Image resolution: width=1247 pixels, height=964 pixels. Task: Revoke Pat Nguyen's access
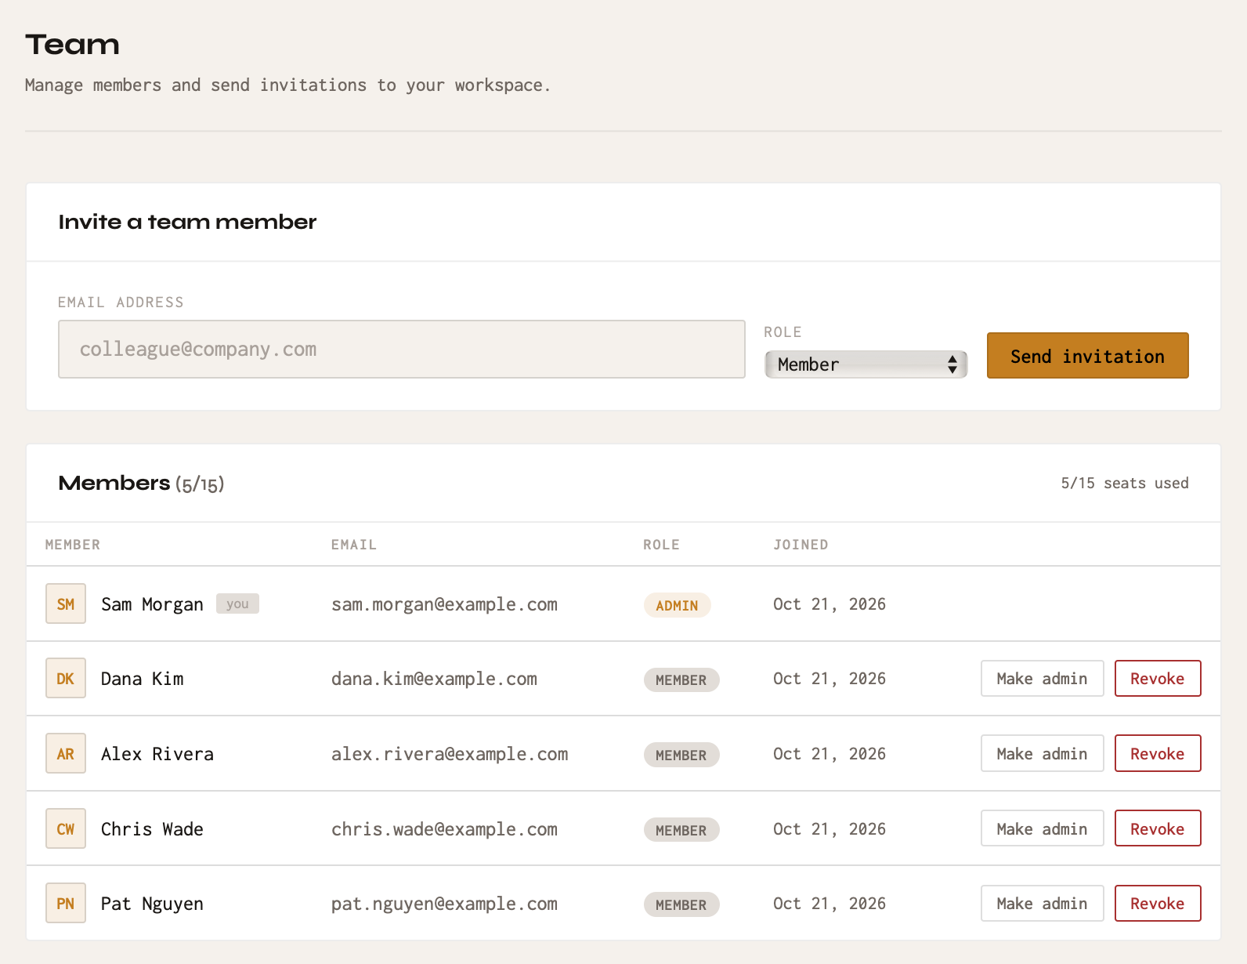(x=1158, y=903)
